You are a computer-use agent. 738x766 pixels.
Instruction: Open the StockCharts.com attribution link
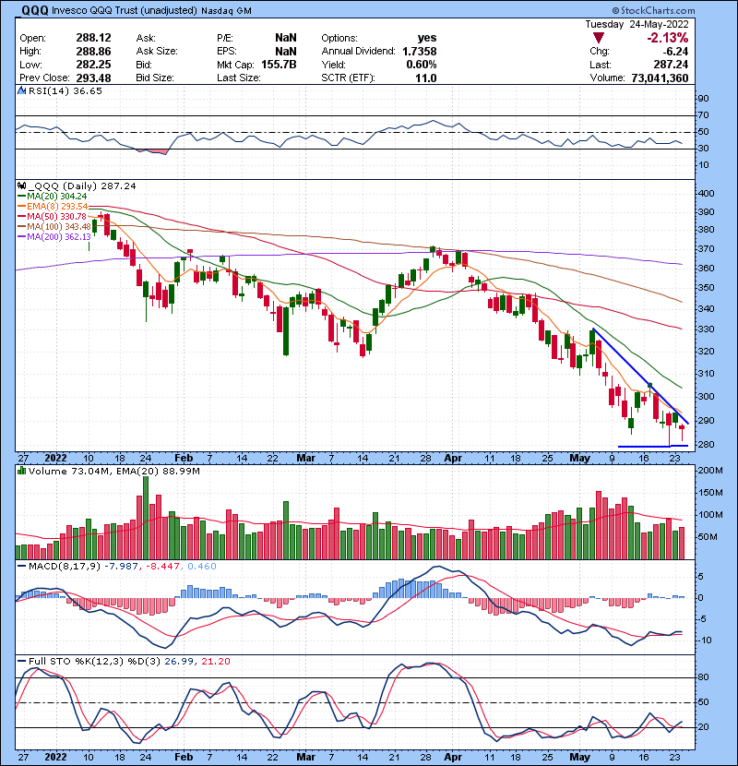tap(652, 10)
